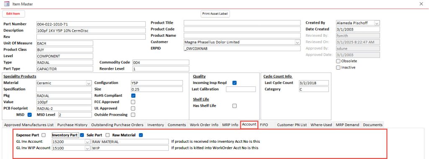Click the Commodity Code field

pyautogui.click(x=160, y=63)
